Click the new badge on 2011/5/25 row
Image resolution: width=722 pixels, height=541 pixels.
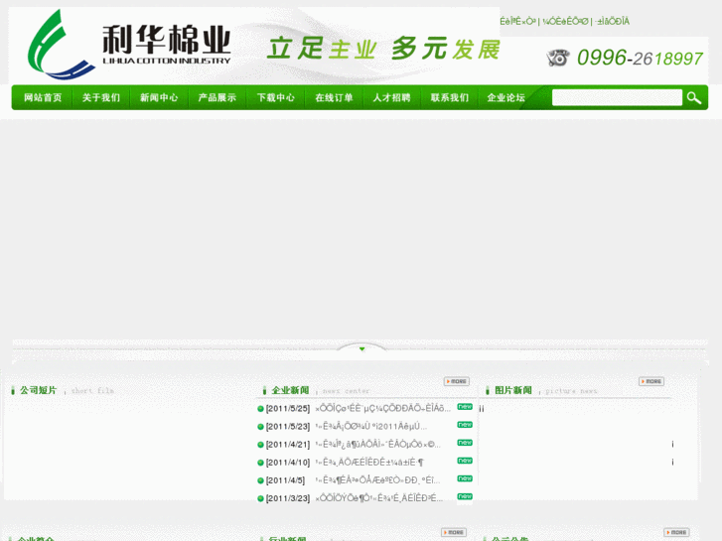(x=465, y=407)
